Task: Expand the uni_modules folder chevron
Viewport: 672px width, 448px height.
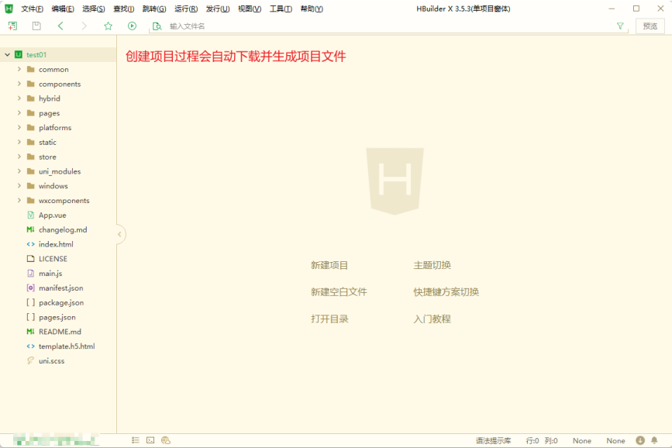Action: pos(19,171)
